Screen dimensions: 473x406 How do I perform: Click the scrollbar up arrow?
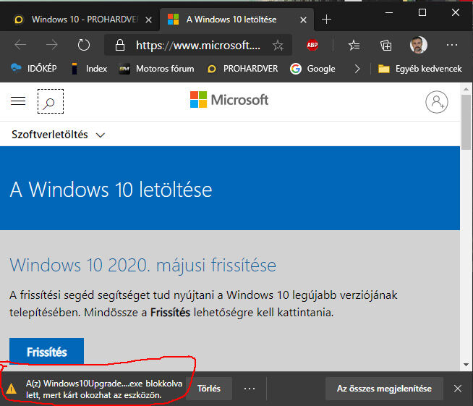click(x=466, y=89)
